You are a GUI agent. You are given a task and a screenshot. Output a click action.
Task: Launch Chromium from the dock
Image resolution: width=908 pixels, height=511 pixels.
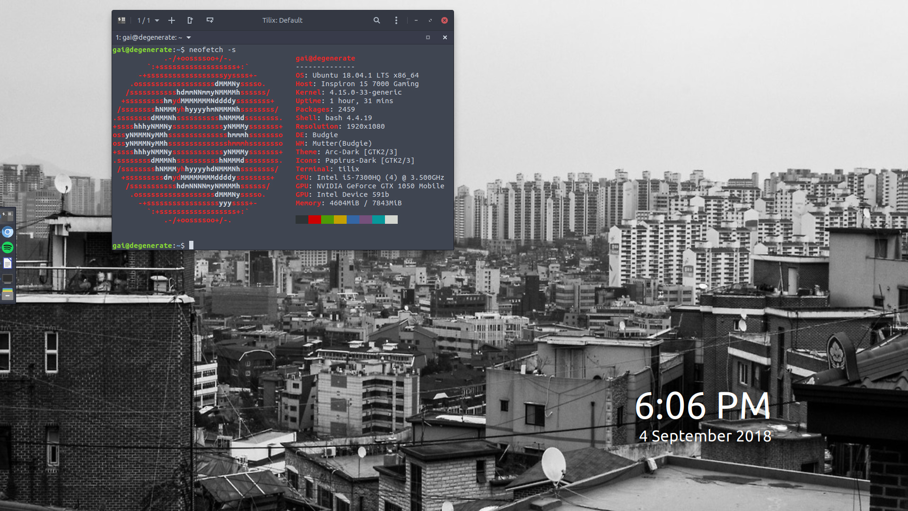tap(8, 232)
